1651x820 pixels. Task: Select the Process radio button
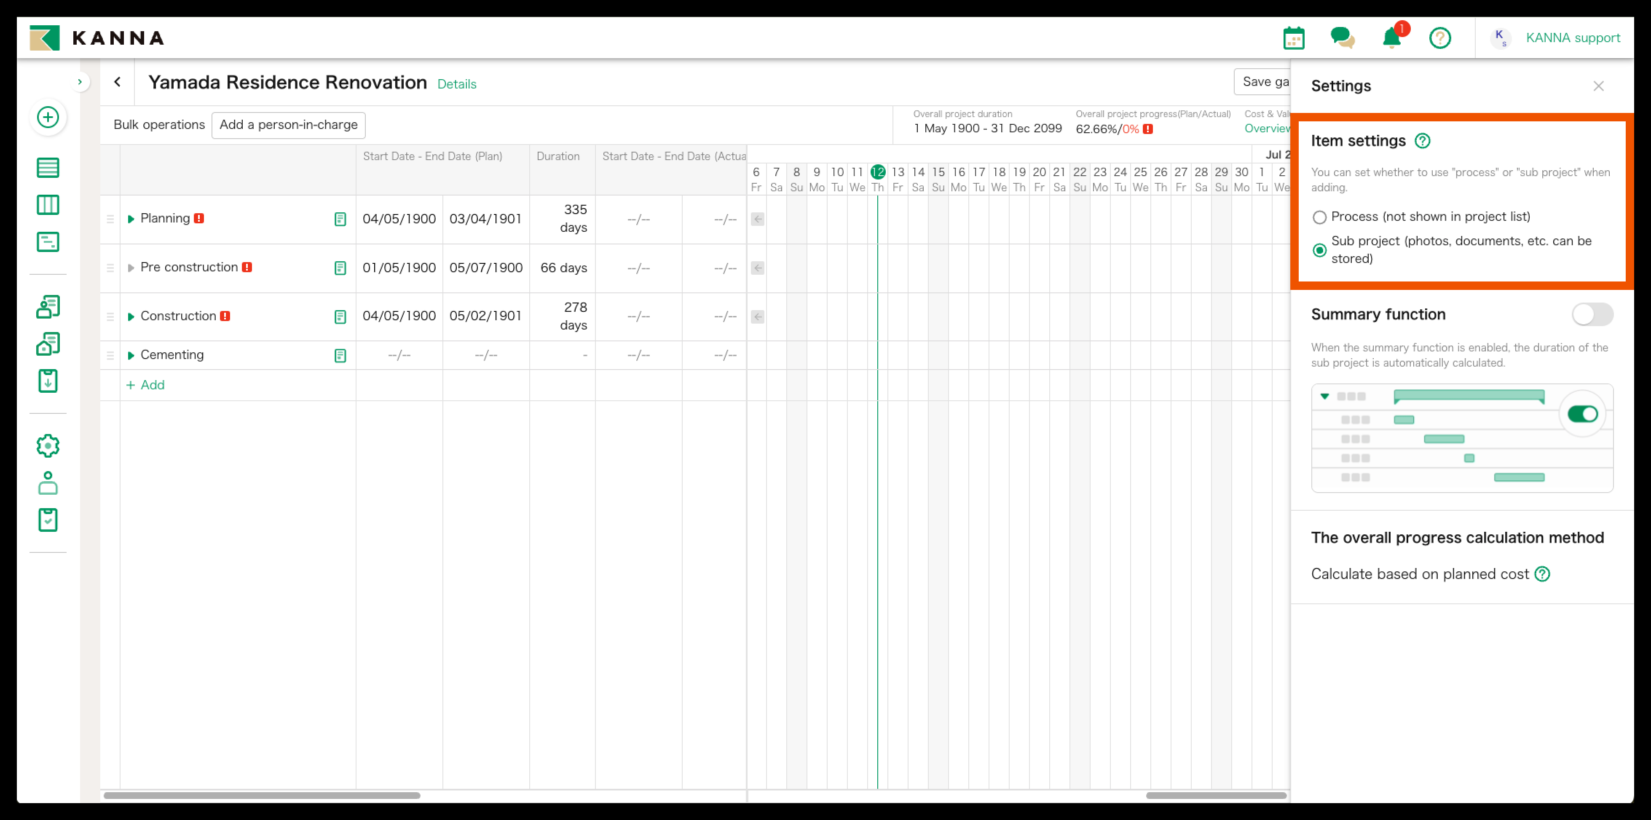[1320, 217]
